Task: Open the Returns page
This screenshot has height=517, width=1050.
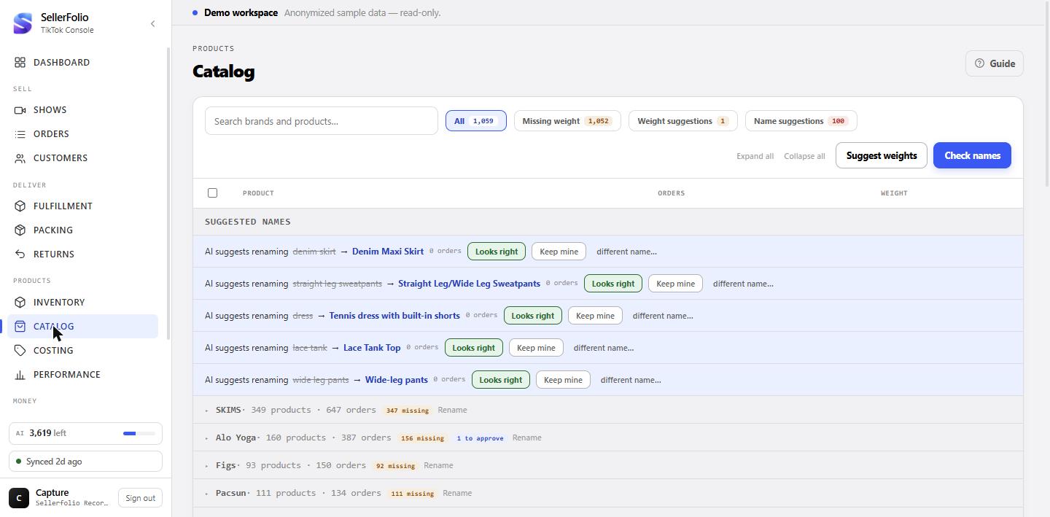Action: pos(82,254)
